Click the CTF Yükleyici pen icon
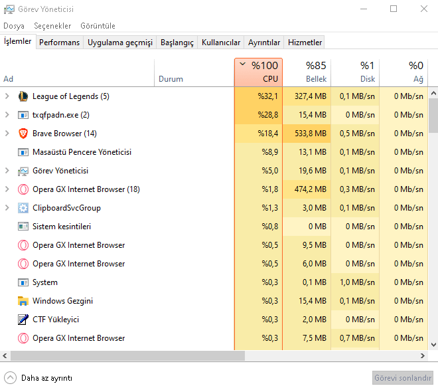The height and width of the screenshot is (392, 438). pyautogui.click(x=23, y=320)
